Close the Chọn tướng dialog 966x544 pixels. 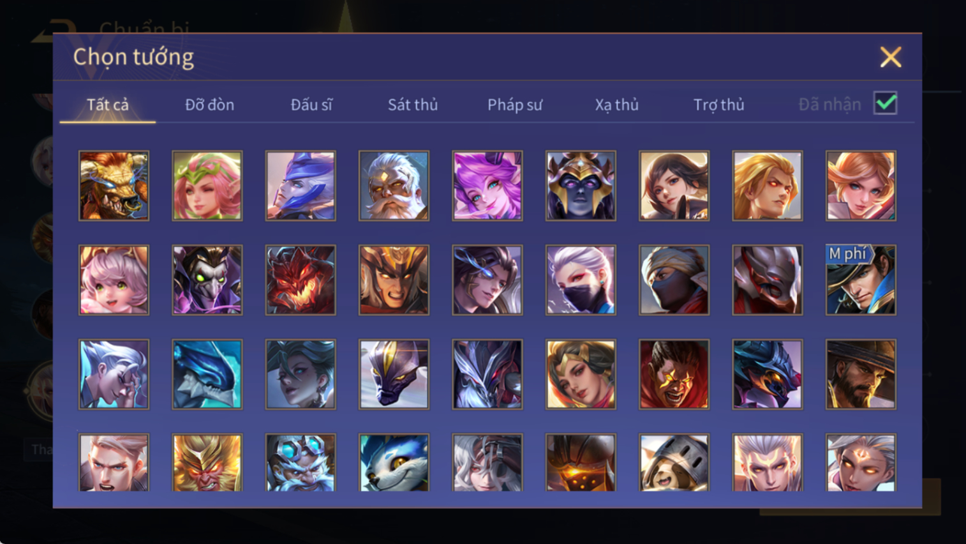pyautogui.click(x=890, y=57)
